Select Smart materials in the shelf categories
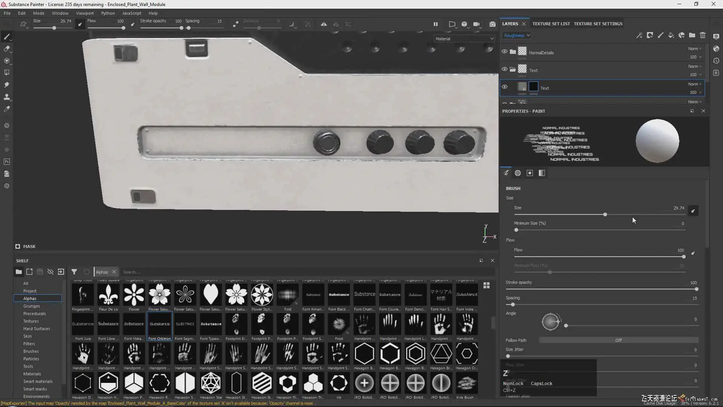This screenshot has height=407, width=723. pyautogui.click(x=38, y=381)
